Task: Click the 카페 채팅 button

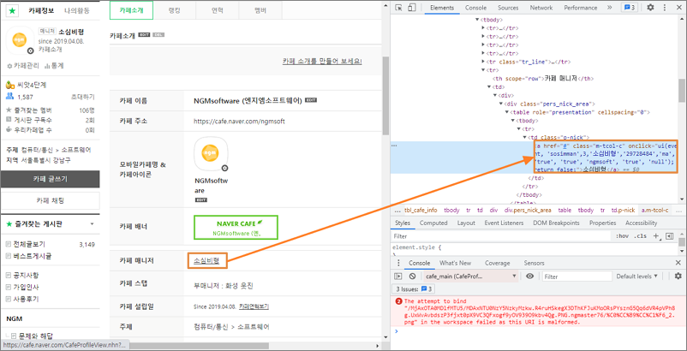Action: pos(51,200)
